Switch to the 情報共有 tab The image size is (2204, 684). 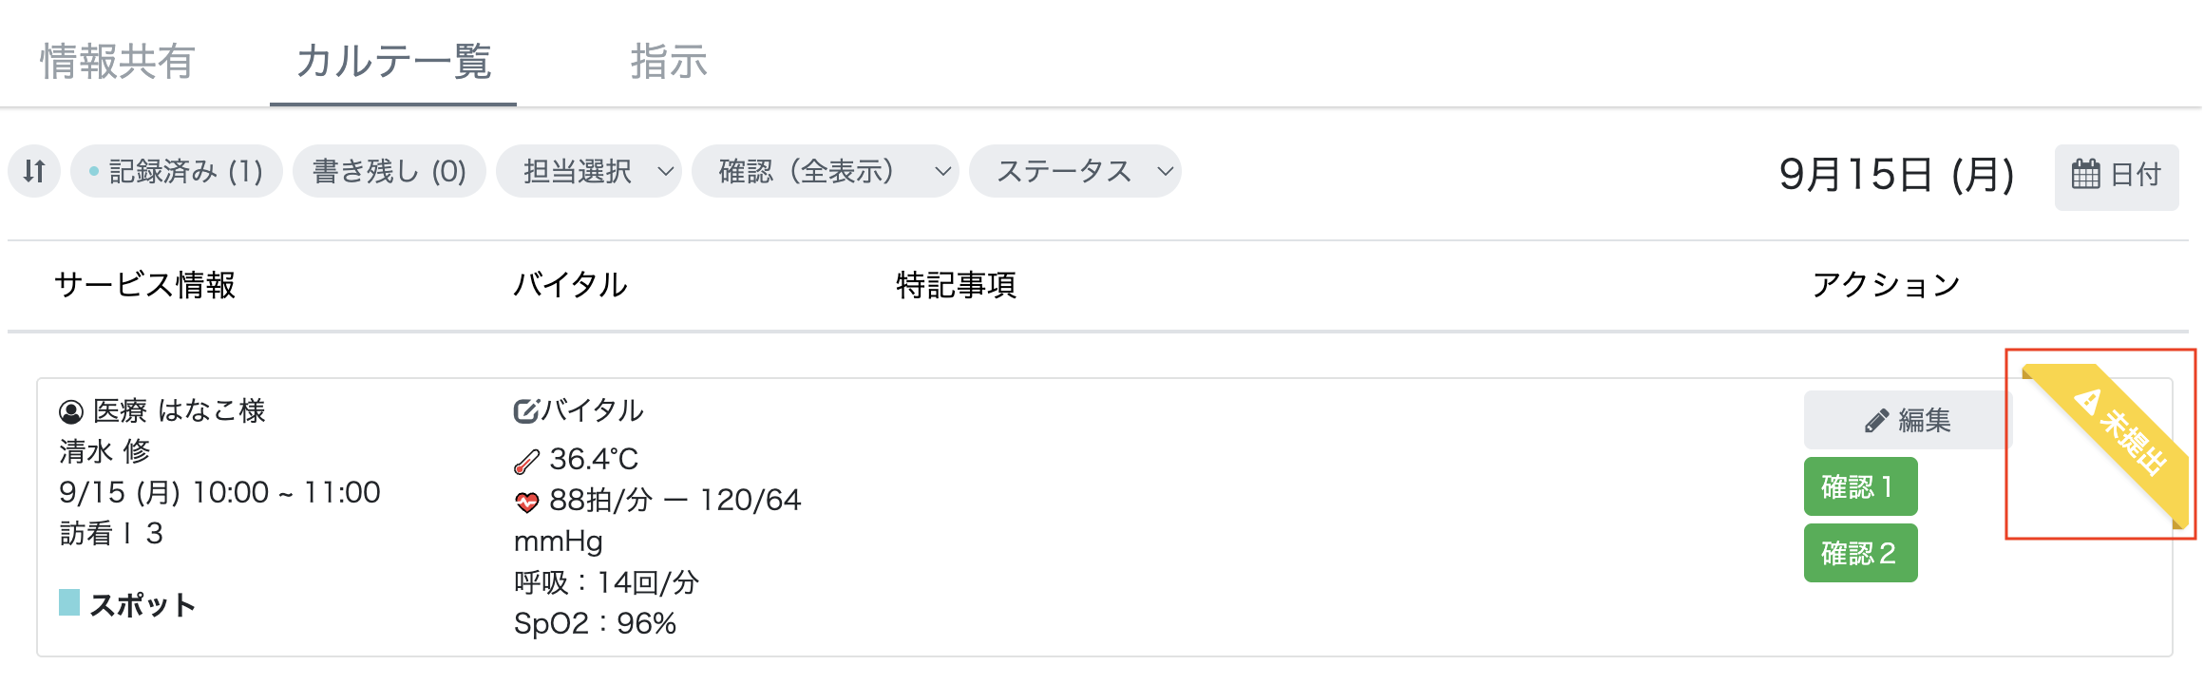point(116,62)
